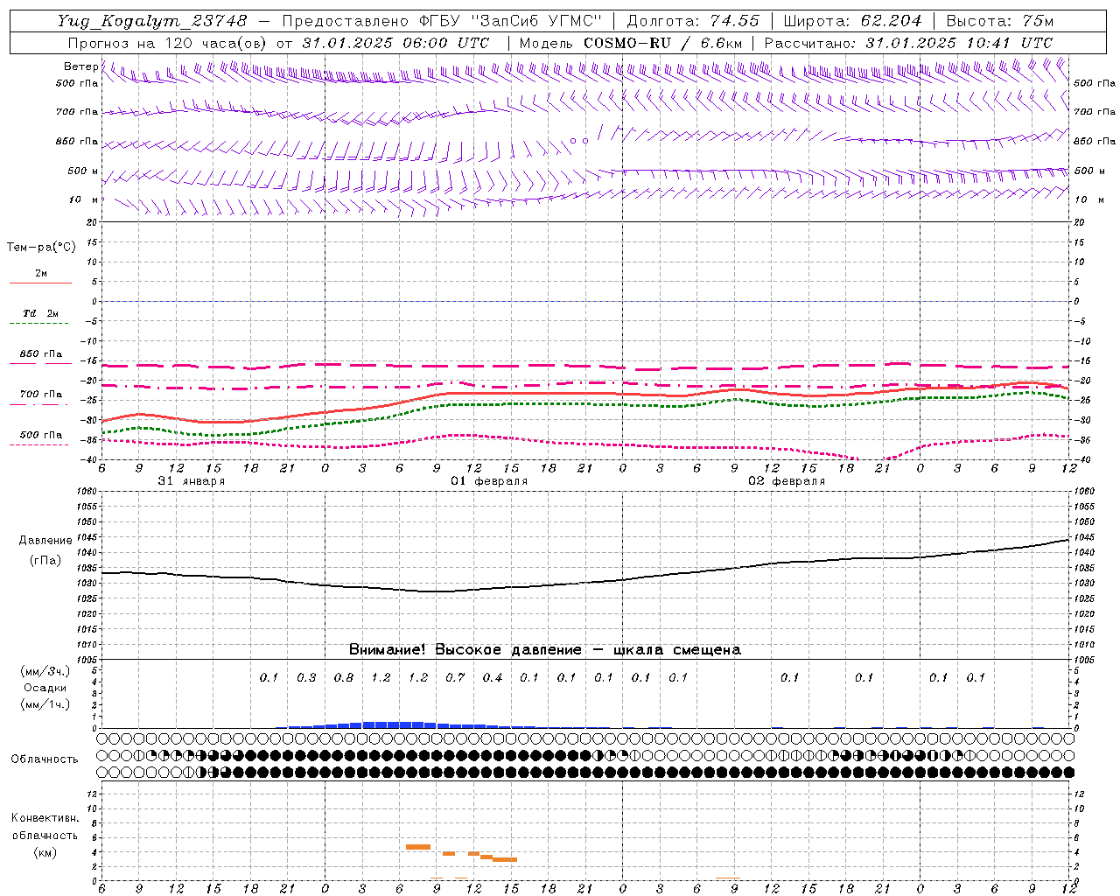Click the Долгота: 74.55 value

693,21
